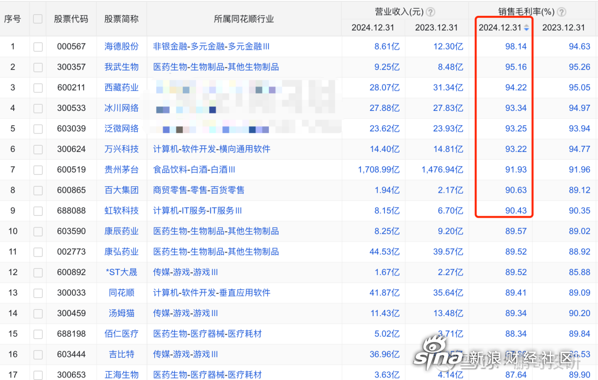Open stock link 海德股份

pyautogui.click(x=122, y=46)
